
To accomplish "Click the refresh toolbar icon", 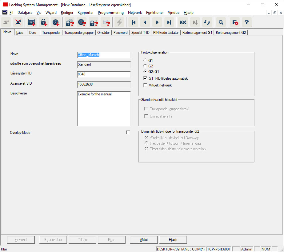I will [x=207, y=22].
